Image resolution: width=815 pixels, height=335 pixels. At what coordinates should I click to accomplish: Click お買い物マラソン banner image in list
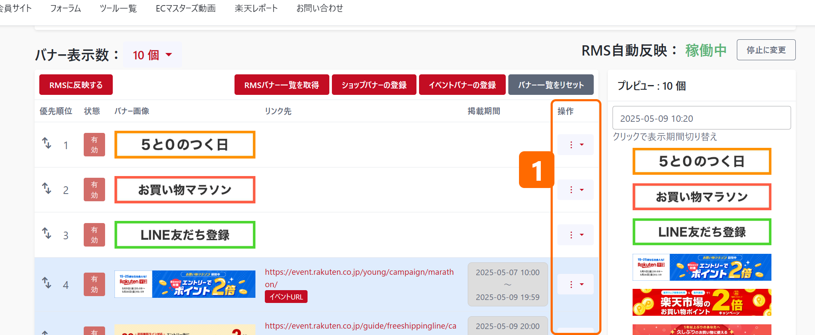tap(185, 190)
